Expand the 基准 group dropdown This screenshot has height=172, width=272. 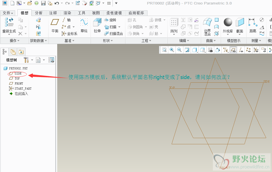pos(69,41)
